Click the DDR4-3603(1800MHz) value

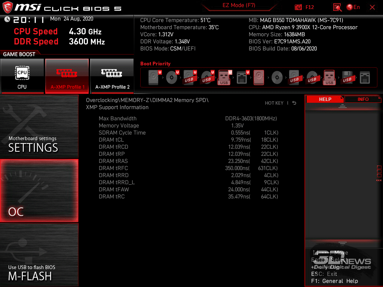point(251,118)
